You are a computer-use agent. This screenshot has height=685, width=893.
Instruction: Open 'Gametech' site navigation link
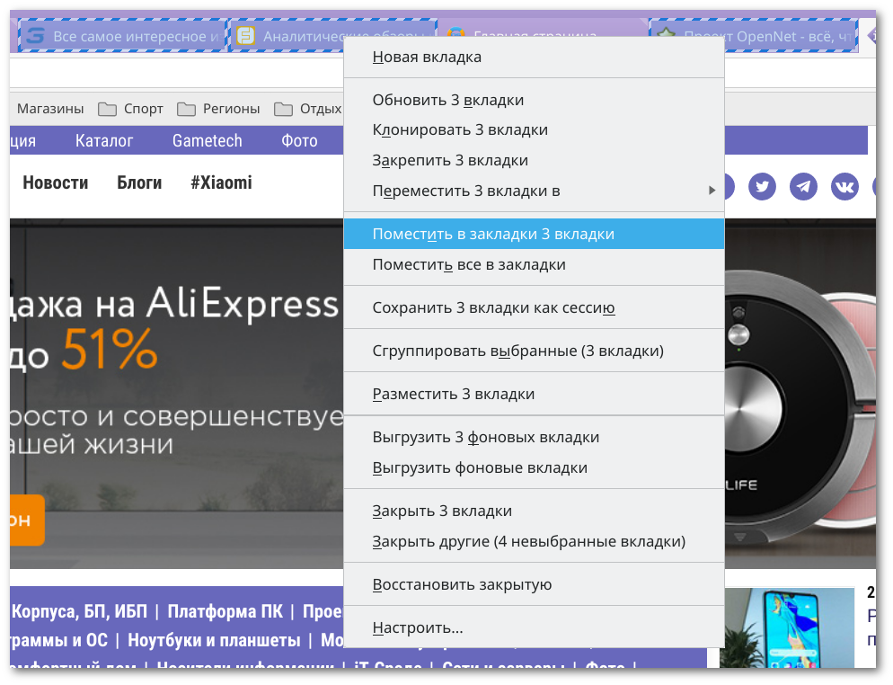pos(208,141)
